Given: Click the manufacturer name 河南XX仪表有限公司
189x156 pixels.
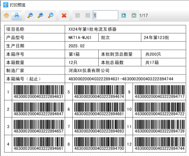Looking at the screenshot, I should point(89,71).
